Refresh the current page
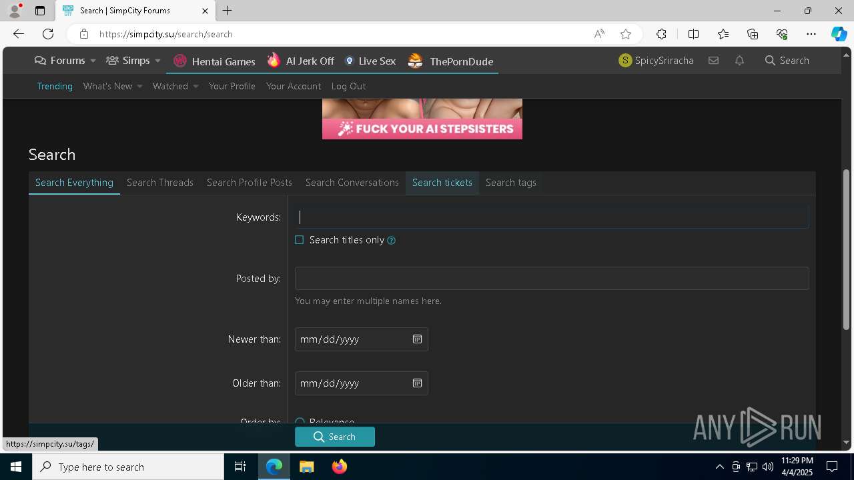The image size is (854, 480). [x=48, y=34]
